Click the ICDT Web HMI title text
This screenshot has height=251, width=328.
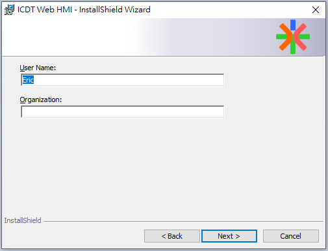pos(84,10)
